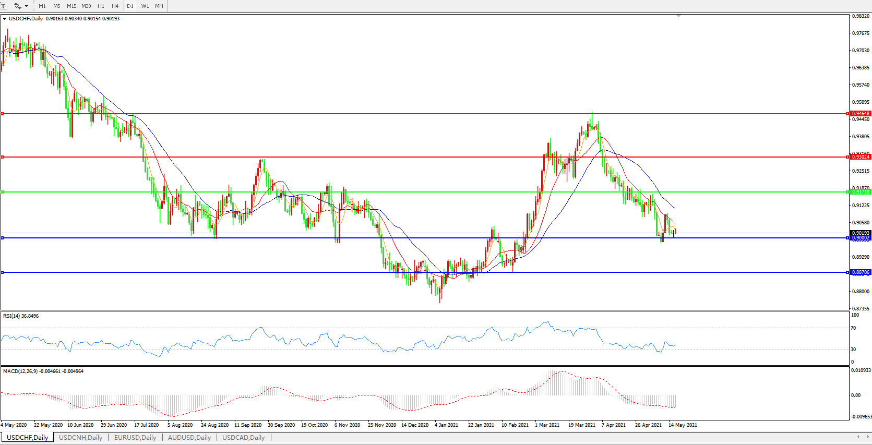
Task: Select the M15 timeframe button
Action: pos(71,6)
